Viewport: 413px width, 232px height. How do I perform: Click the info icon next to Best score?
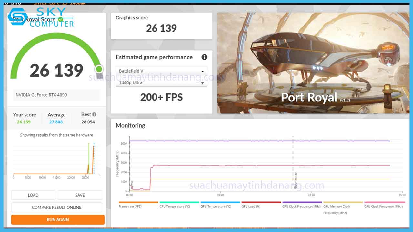(94, 114)
